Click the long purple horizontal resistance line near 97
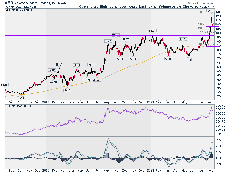 (109, 35)
